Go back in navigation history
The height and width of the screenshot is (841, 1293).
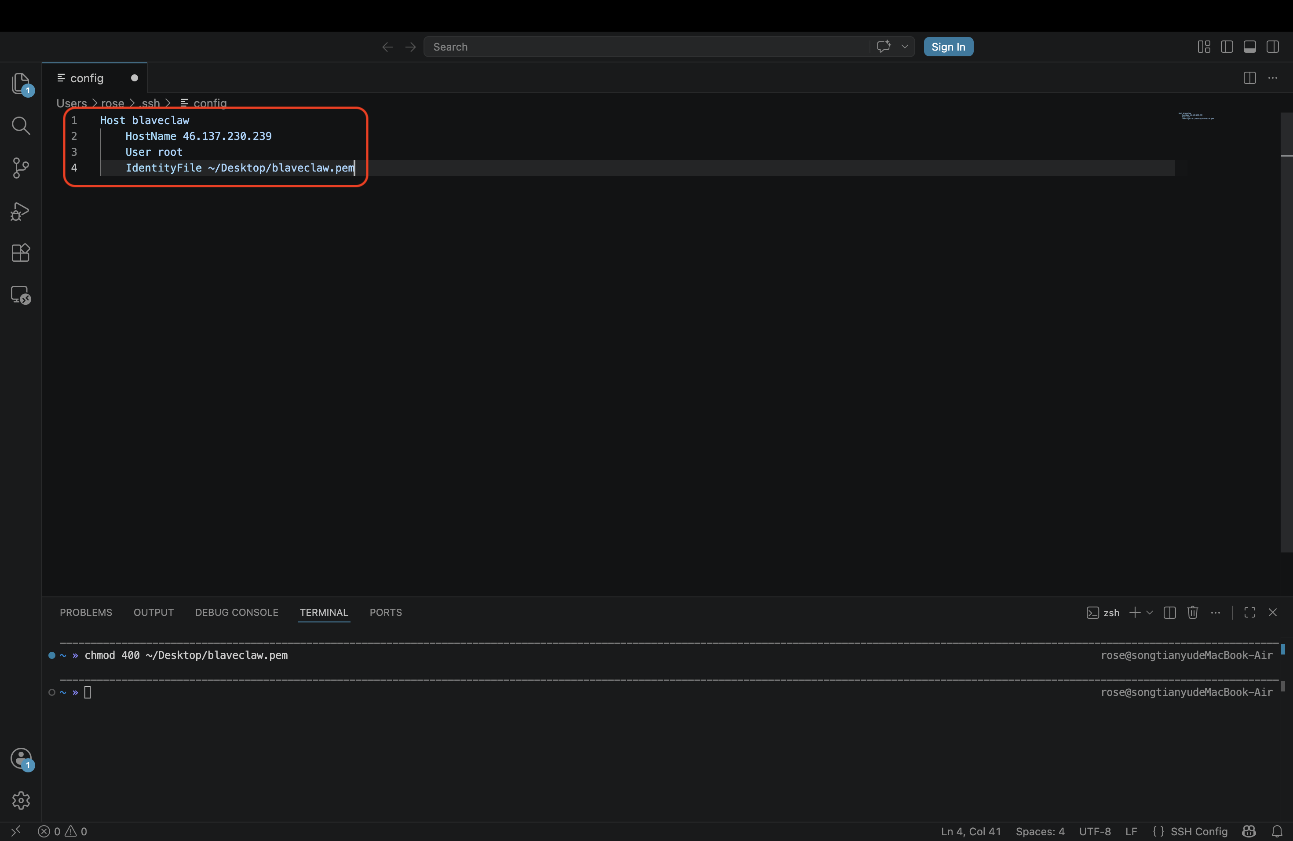pyautogui.click(x=387, y=47)
